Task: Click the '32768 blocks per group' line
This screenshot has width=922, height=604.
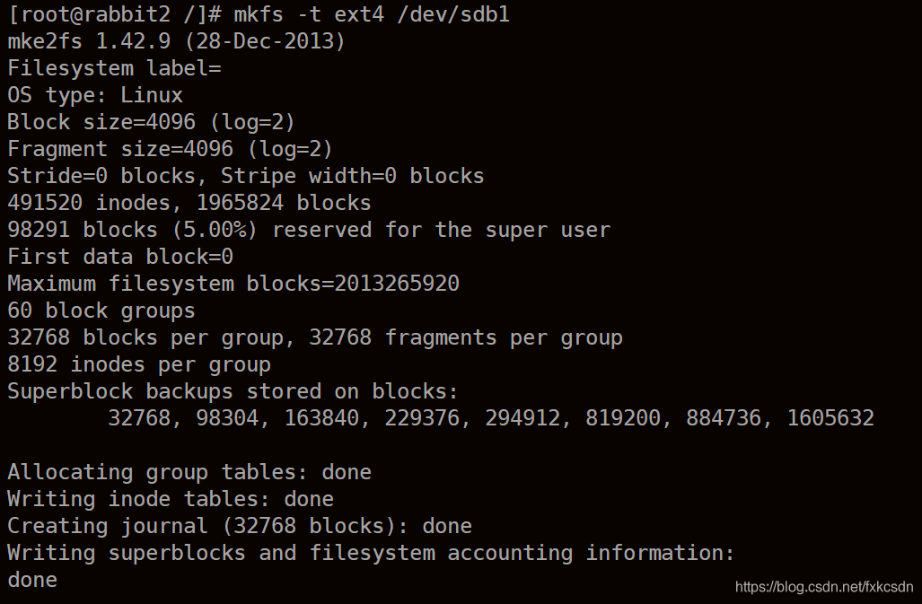Action: [314, 337]
